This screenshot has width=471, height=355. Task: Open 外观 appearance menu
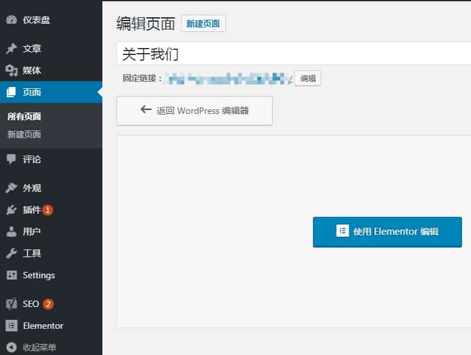[x=32, y=188]
